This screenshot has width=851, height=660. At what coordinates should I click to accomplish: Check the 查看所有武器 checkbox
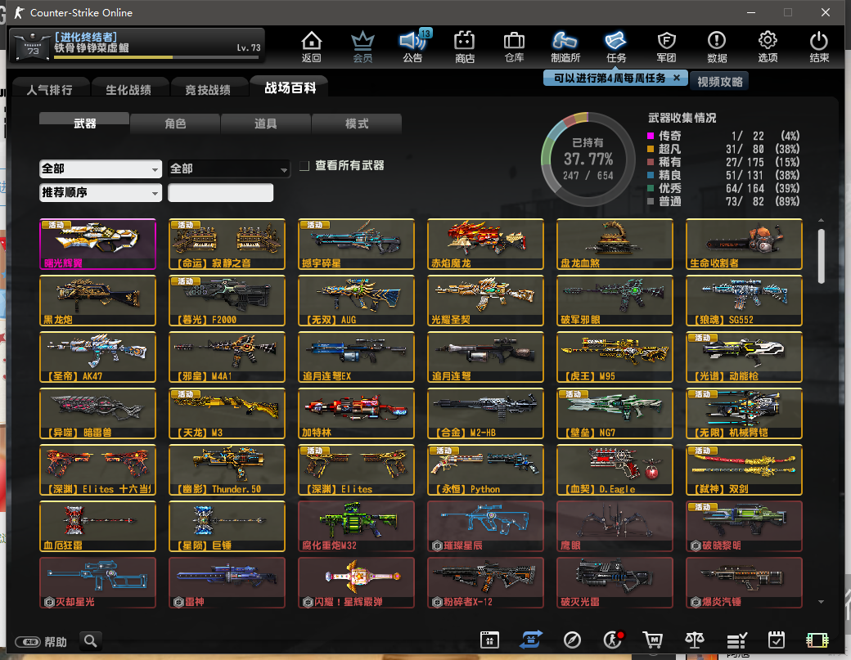pos(304,166)
